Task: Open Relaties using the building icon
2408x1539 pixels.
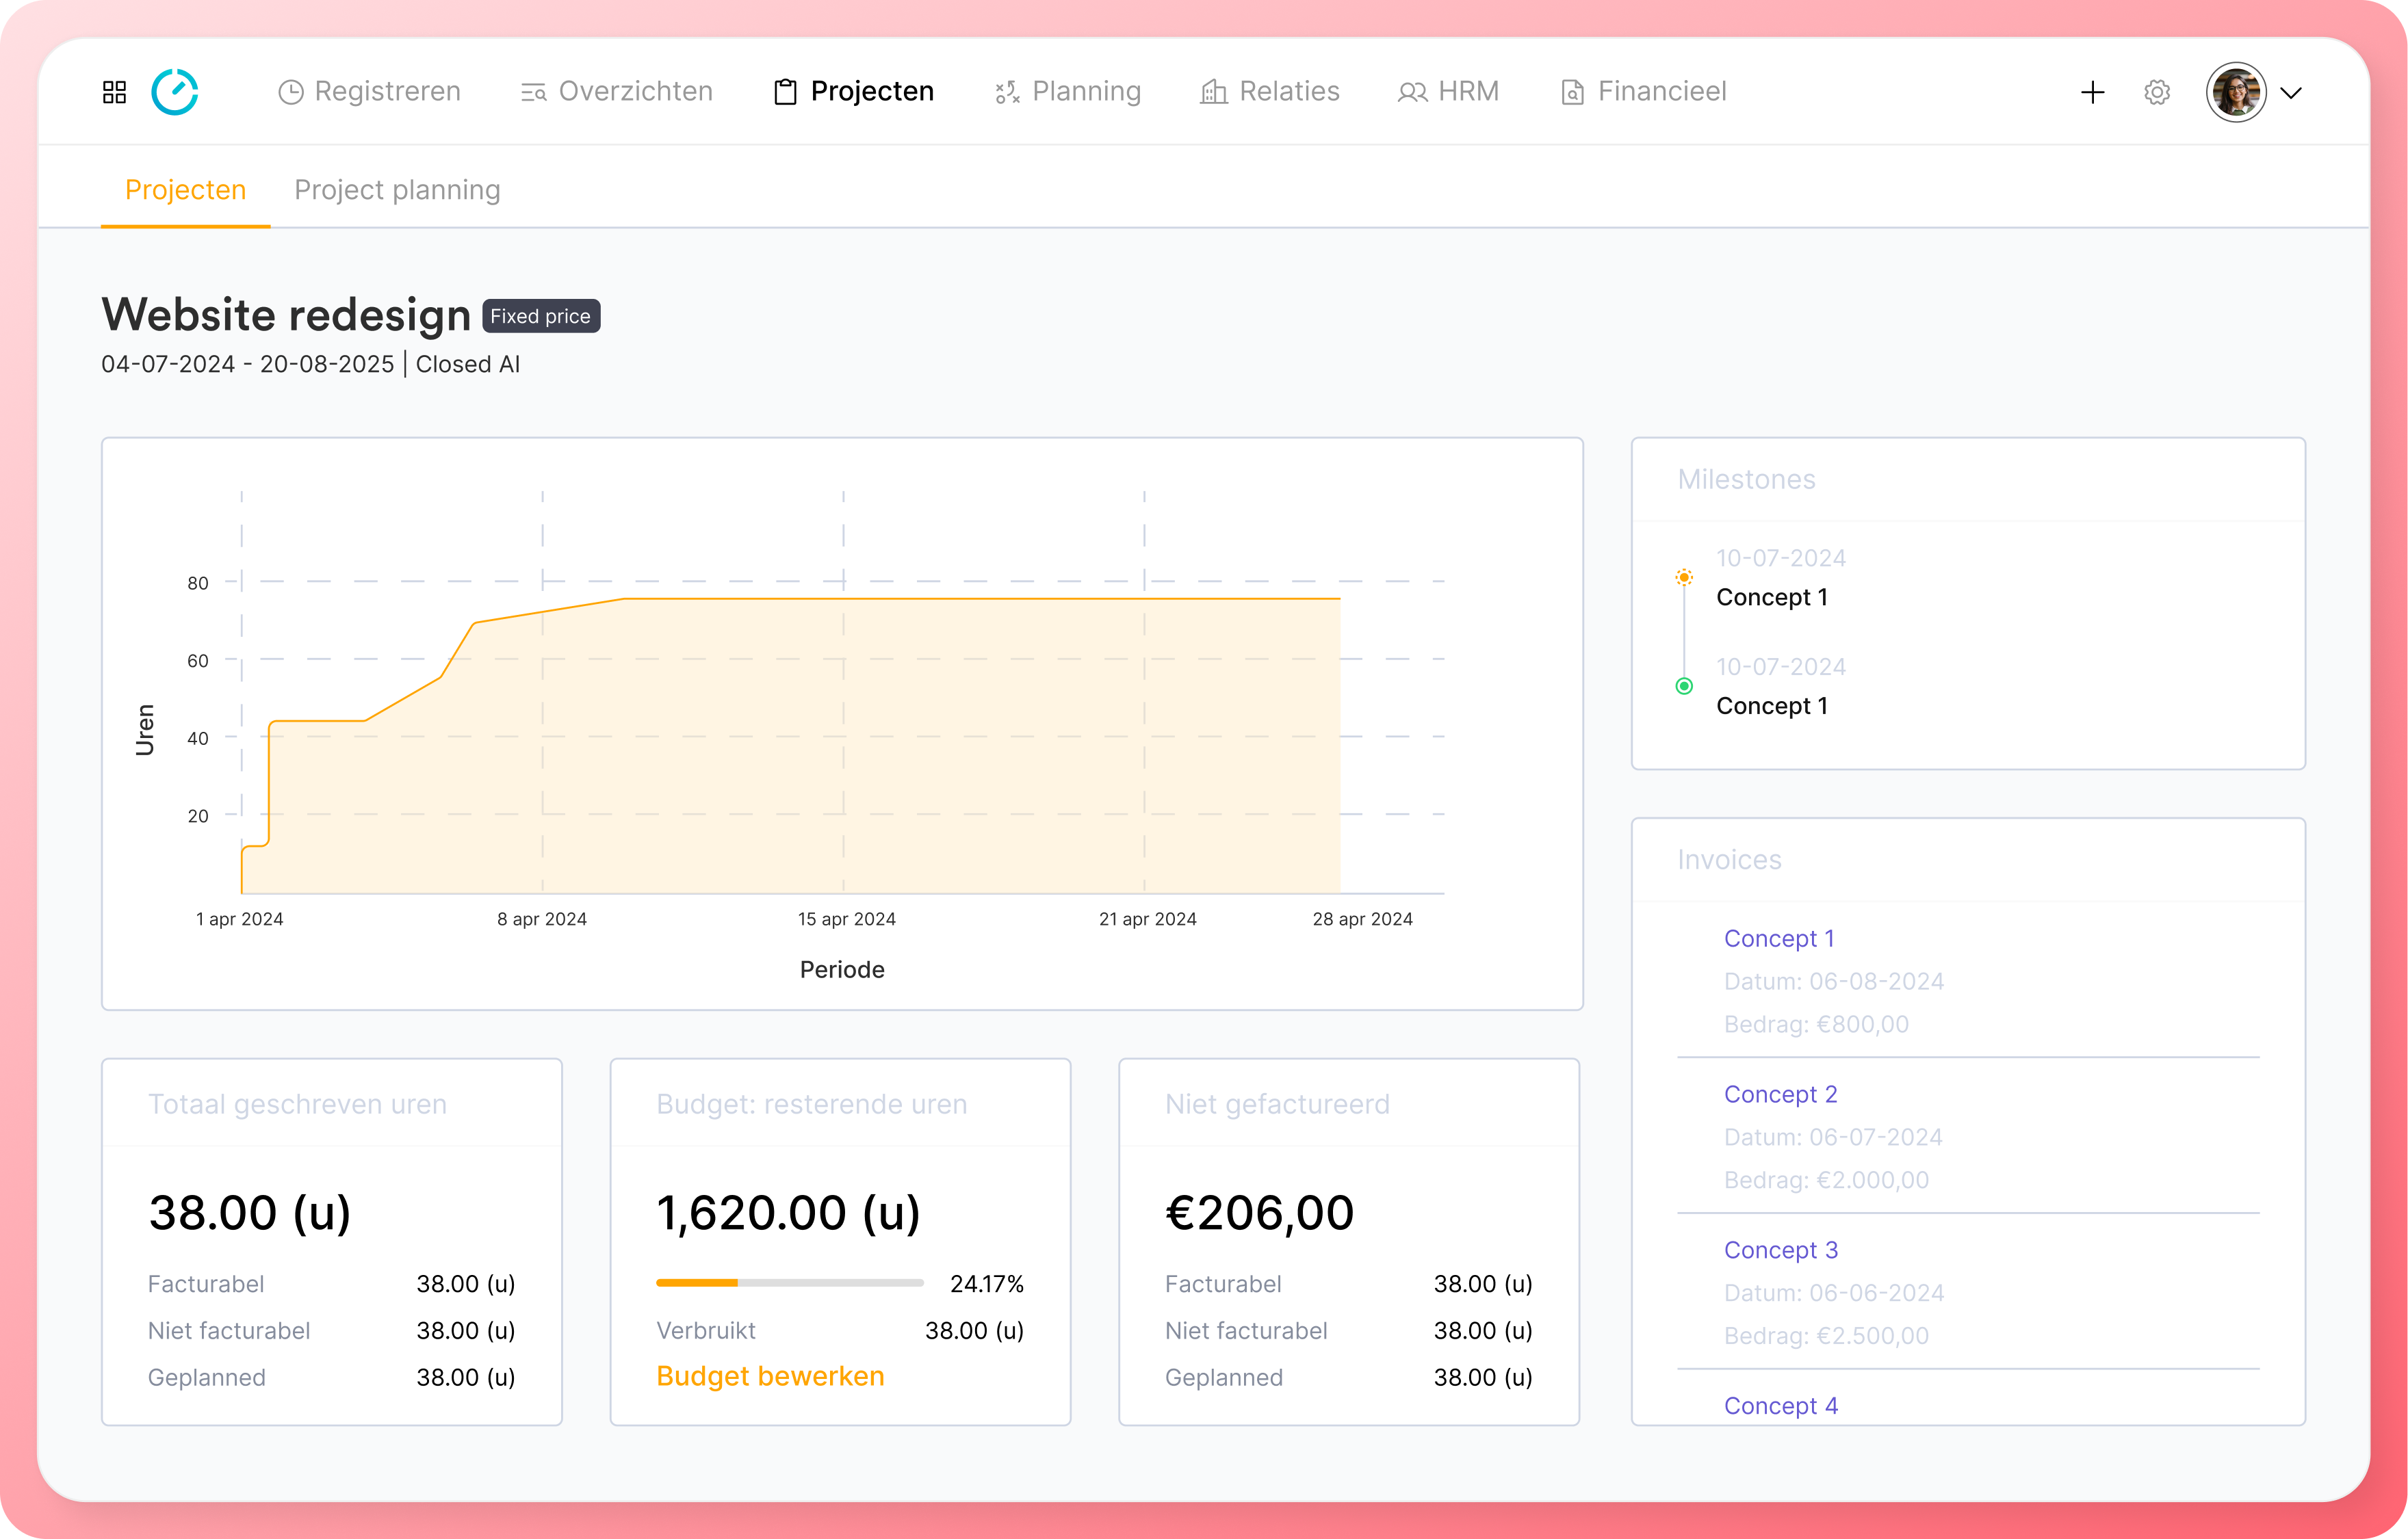Action: (1212, 91)
